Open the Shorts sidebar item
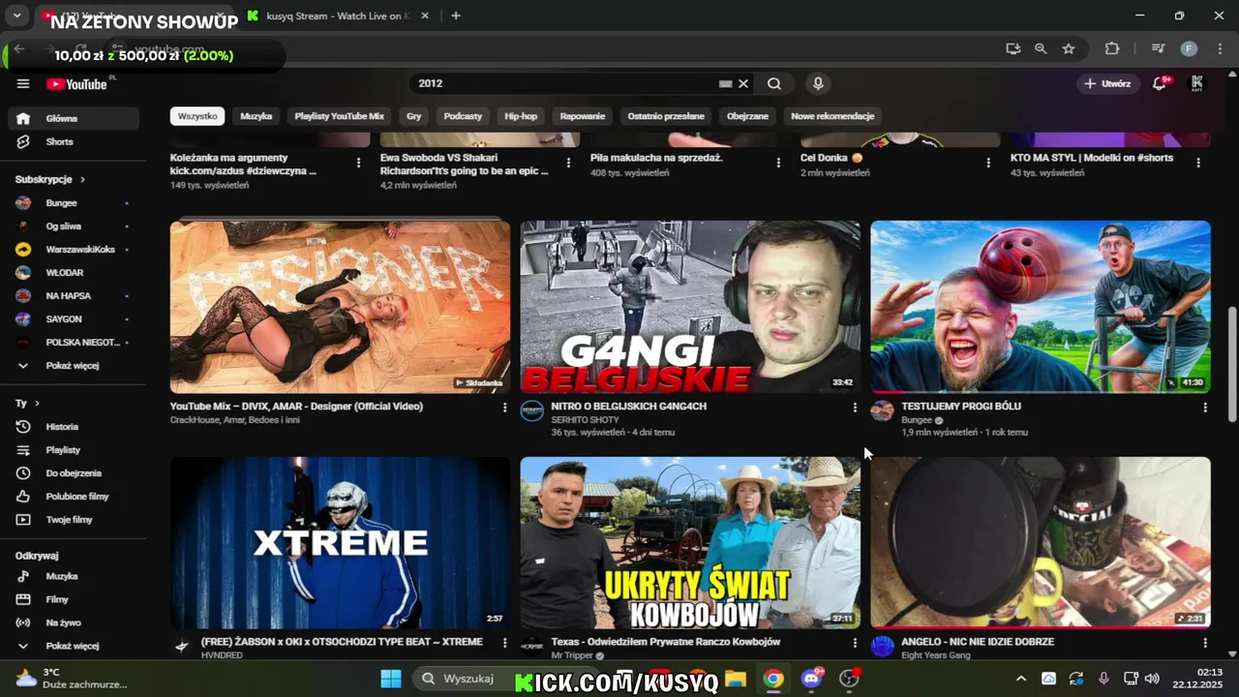The width and height of the screenshot is (1239, 697). click(x=74, y=141)
